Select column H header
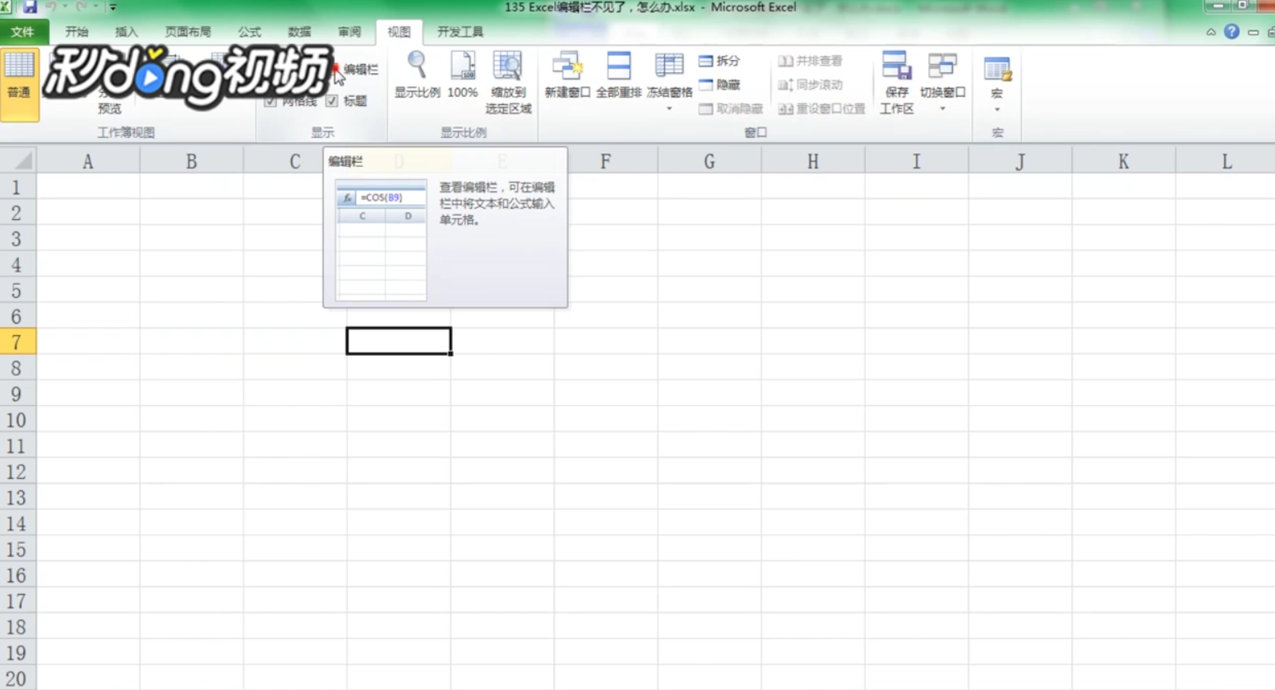This screenshot has height=690, width=1275. click(813, 161)
